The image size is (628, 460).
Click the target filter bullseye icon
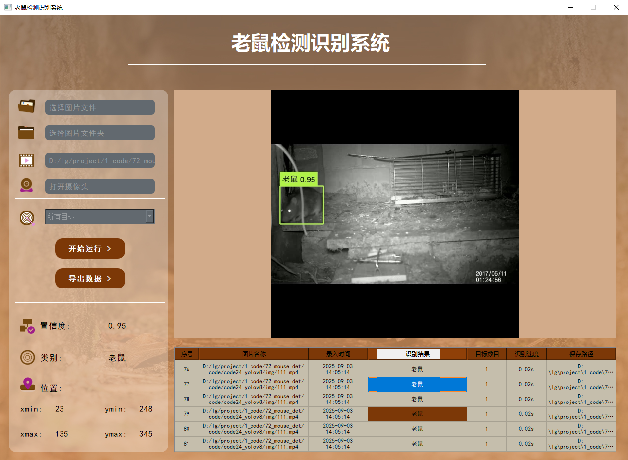point(27,217)
